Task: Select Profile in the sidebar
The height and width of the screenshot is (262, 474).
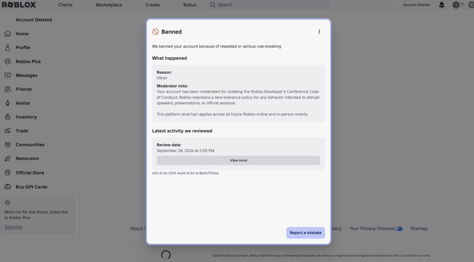Action: tap(23, 47)
